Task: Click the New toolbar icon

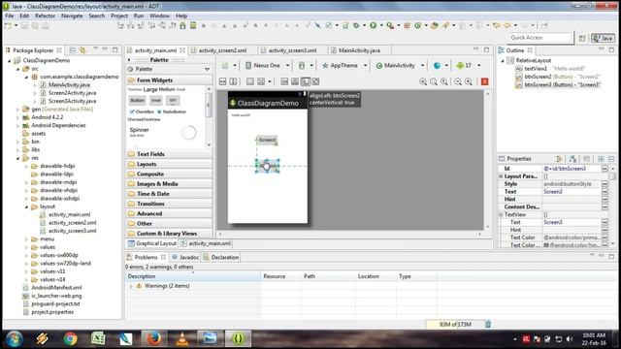Action: [x=8, y=25]
